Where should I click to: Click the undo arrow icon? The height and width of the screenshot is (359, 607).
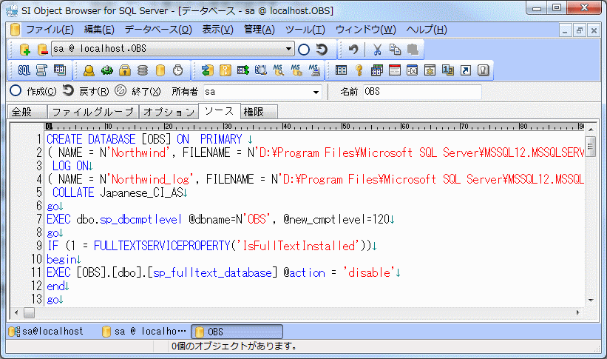coord(353,50)
